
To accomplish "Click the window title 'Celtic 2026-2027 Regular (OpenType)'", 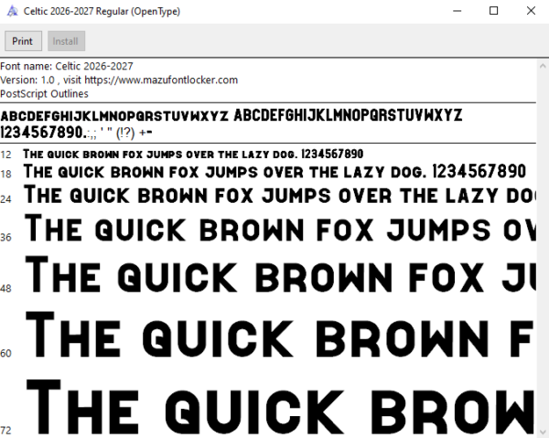I will click(x=102, y=12).
